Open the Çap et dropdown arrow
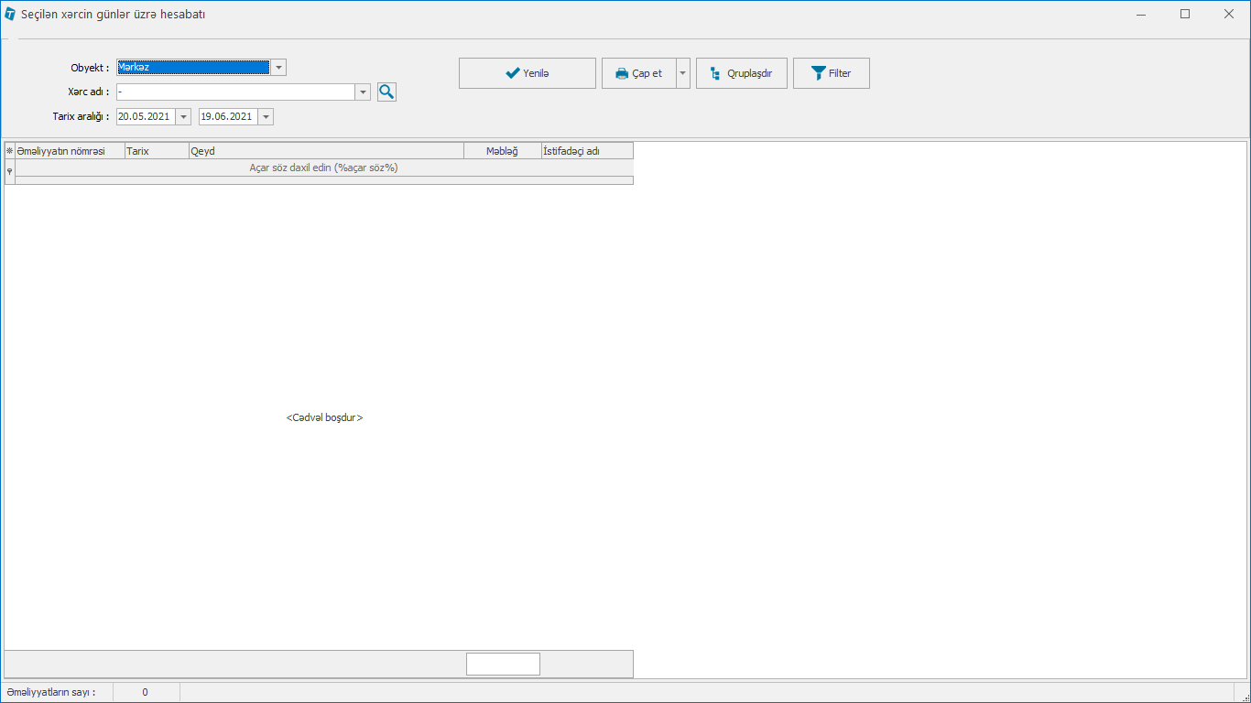The image size is (1251, 703). (683, 73)
